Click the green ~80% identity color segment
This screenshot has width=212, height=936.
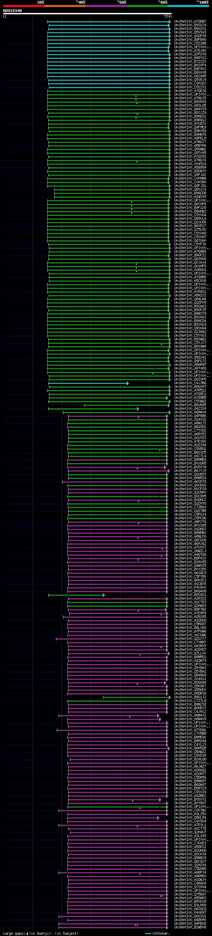tap(147, 6)
